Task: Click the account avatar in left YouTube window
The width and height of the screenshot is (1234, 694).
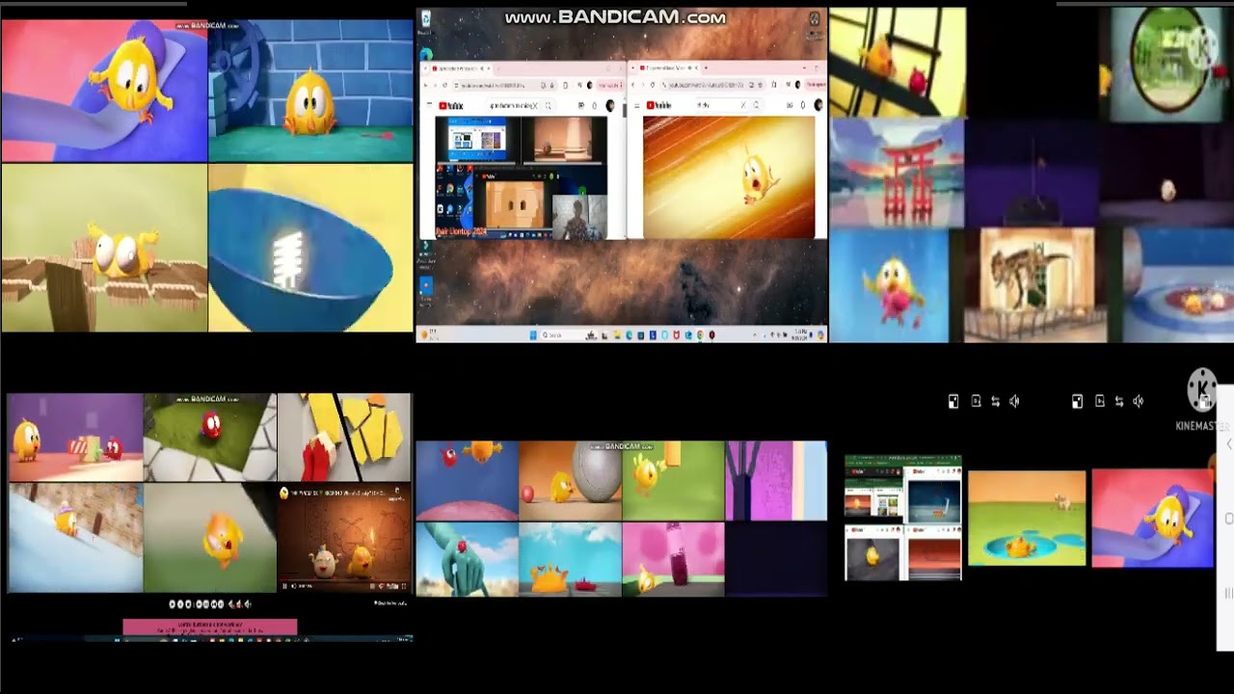Action: pos(609,105)
